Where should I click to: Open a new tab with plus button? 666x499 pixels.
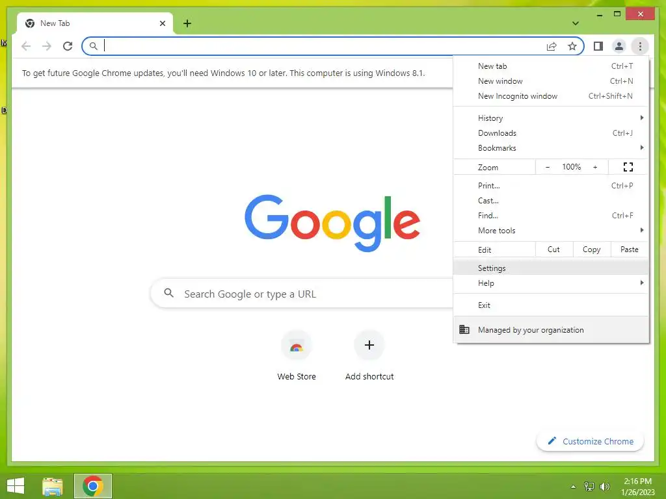click(x=187, y=23)
